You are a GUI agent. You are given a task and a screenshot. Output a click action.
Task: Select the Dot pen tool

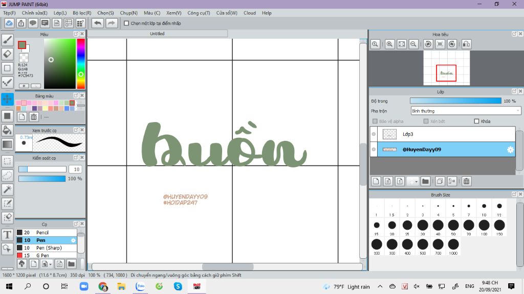[7, 82]
